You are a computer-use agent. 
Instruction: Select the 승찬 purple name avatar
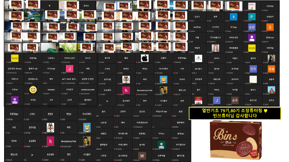tap(252, 27)
